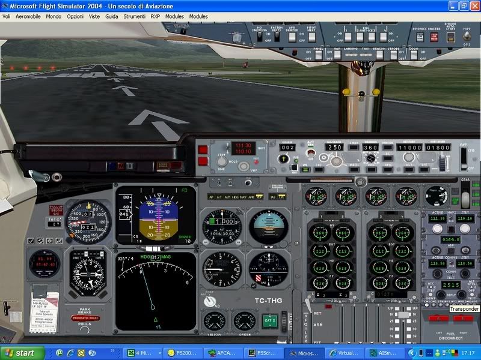Move the spoiler lever

tap(308, 306)
